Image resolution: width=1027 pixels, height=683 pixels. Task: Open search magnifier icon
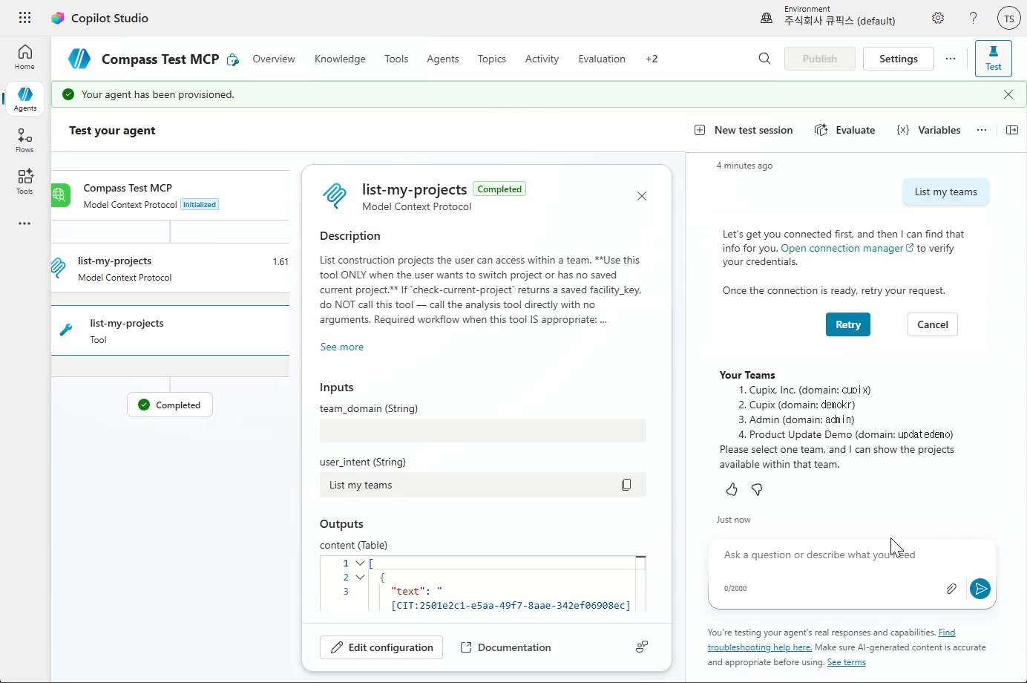click(764, 59)
